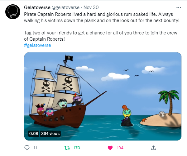Click the 0:08 video duration badge
Screen dimensions: 187x156
click(34, 134)
